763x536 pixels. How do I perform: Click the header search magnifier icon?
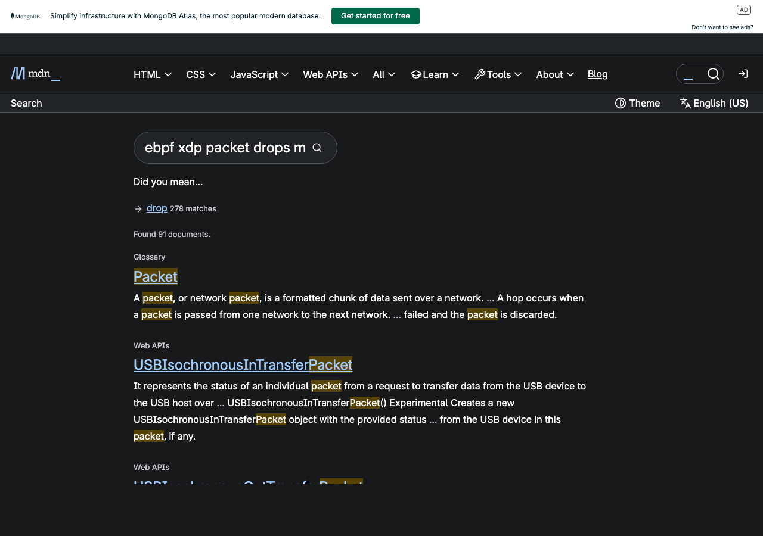[x=713, y=74]
